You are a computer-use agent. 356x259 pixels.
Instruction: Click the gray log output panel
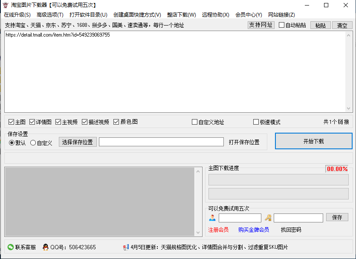coord(100,202)
